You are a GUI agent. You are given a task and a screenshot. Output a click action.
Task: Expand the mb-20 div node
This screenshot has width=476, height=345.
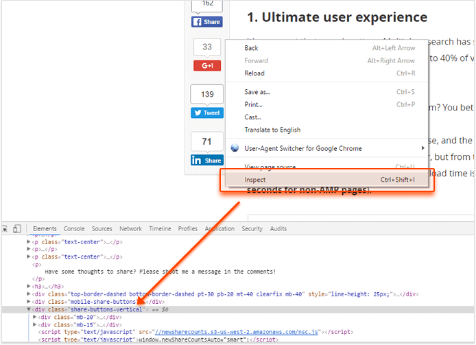click(x=34, y=317)
